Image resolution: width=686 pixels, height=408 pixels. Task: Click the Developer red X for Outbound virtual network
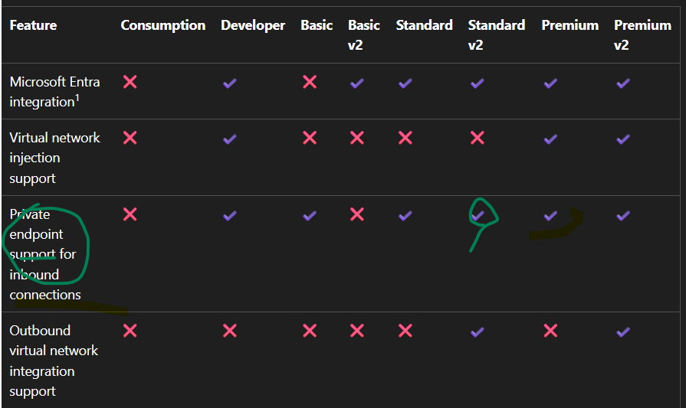coord(230,331)
